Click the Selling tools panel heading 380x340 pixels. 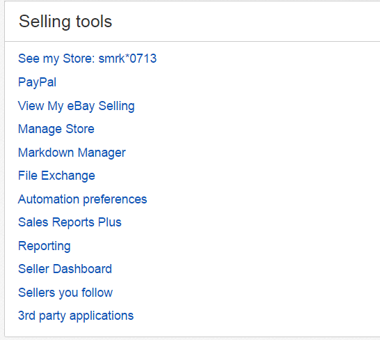65,22
